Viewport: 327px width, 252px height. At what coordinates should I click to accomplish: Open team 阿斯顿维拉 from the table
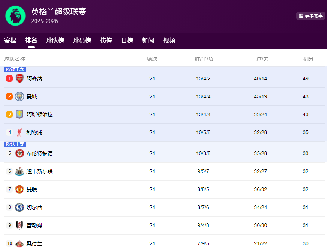point(39,114)
